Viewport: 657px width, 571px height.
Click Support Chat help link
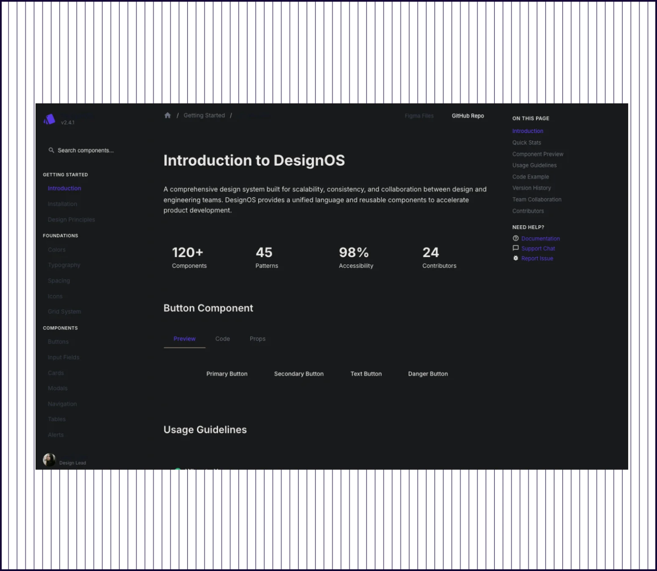point(538,248)
